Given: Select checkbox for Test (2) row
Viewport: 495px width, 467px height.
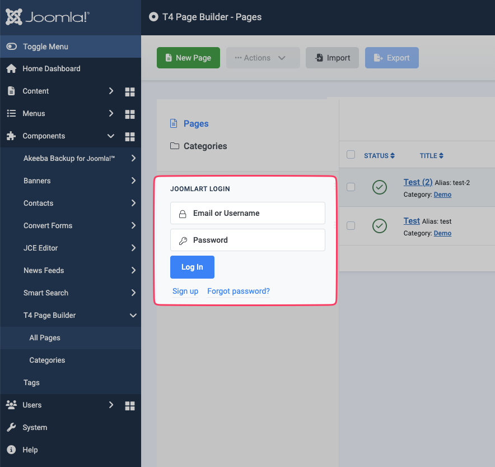Looking at the screenshot, I should coord(351,187).
